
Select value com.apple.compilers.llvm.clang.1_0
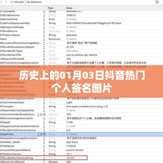(87, 107)
